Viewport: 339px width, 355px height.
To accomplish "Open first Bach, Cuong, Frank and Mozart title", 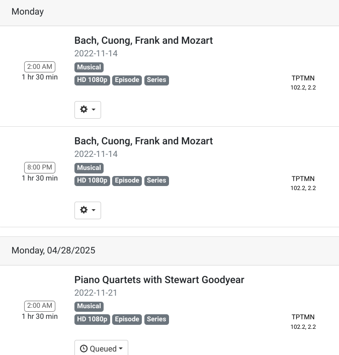I will pos(143,40).
